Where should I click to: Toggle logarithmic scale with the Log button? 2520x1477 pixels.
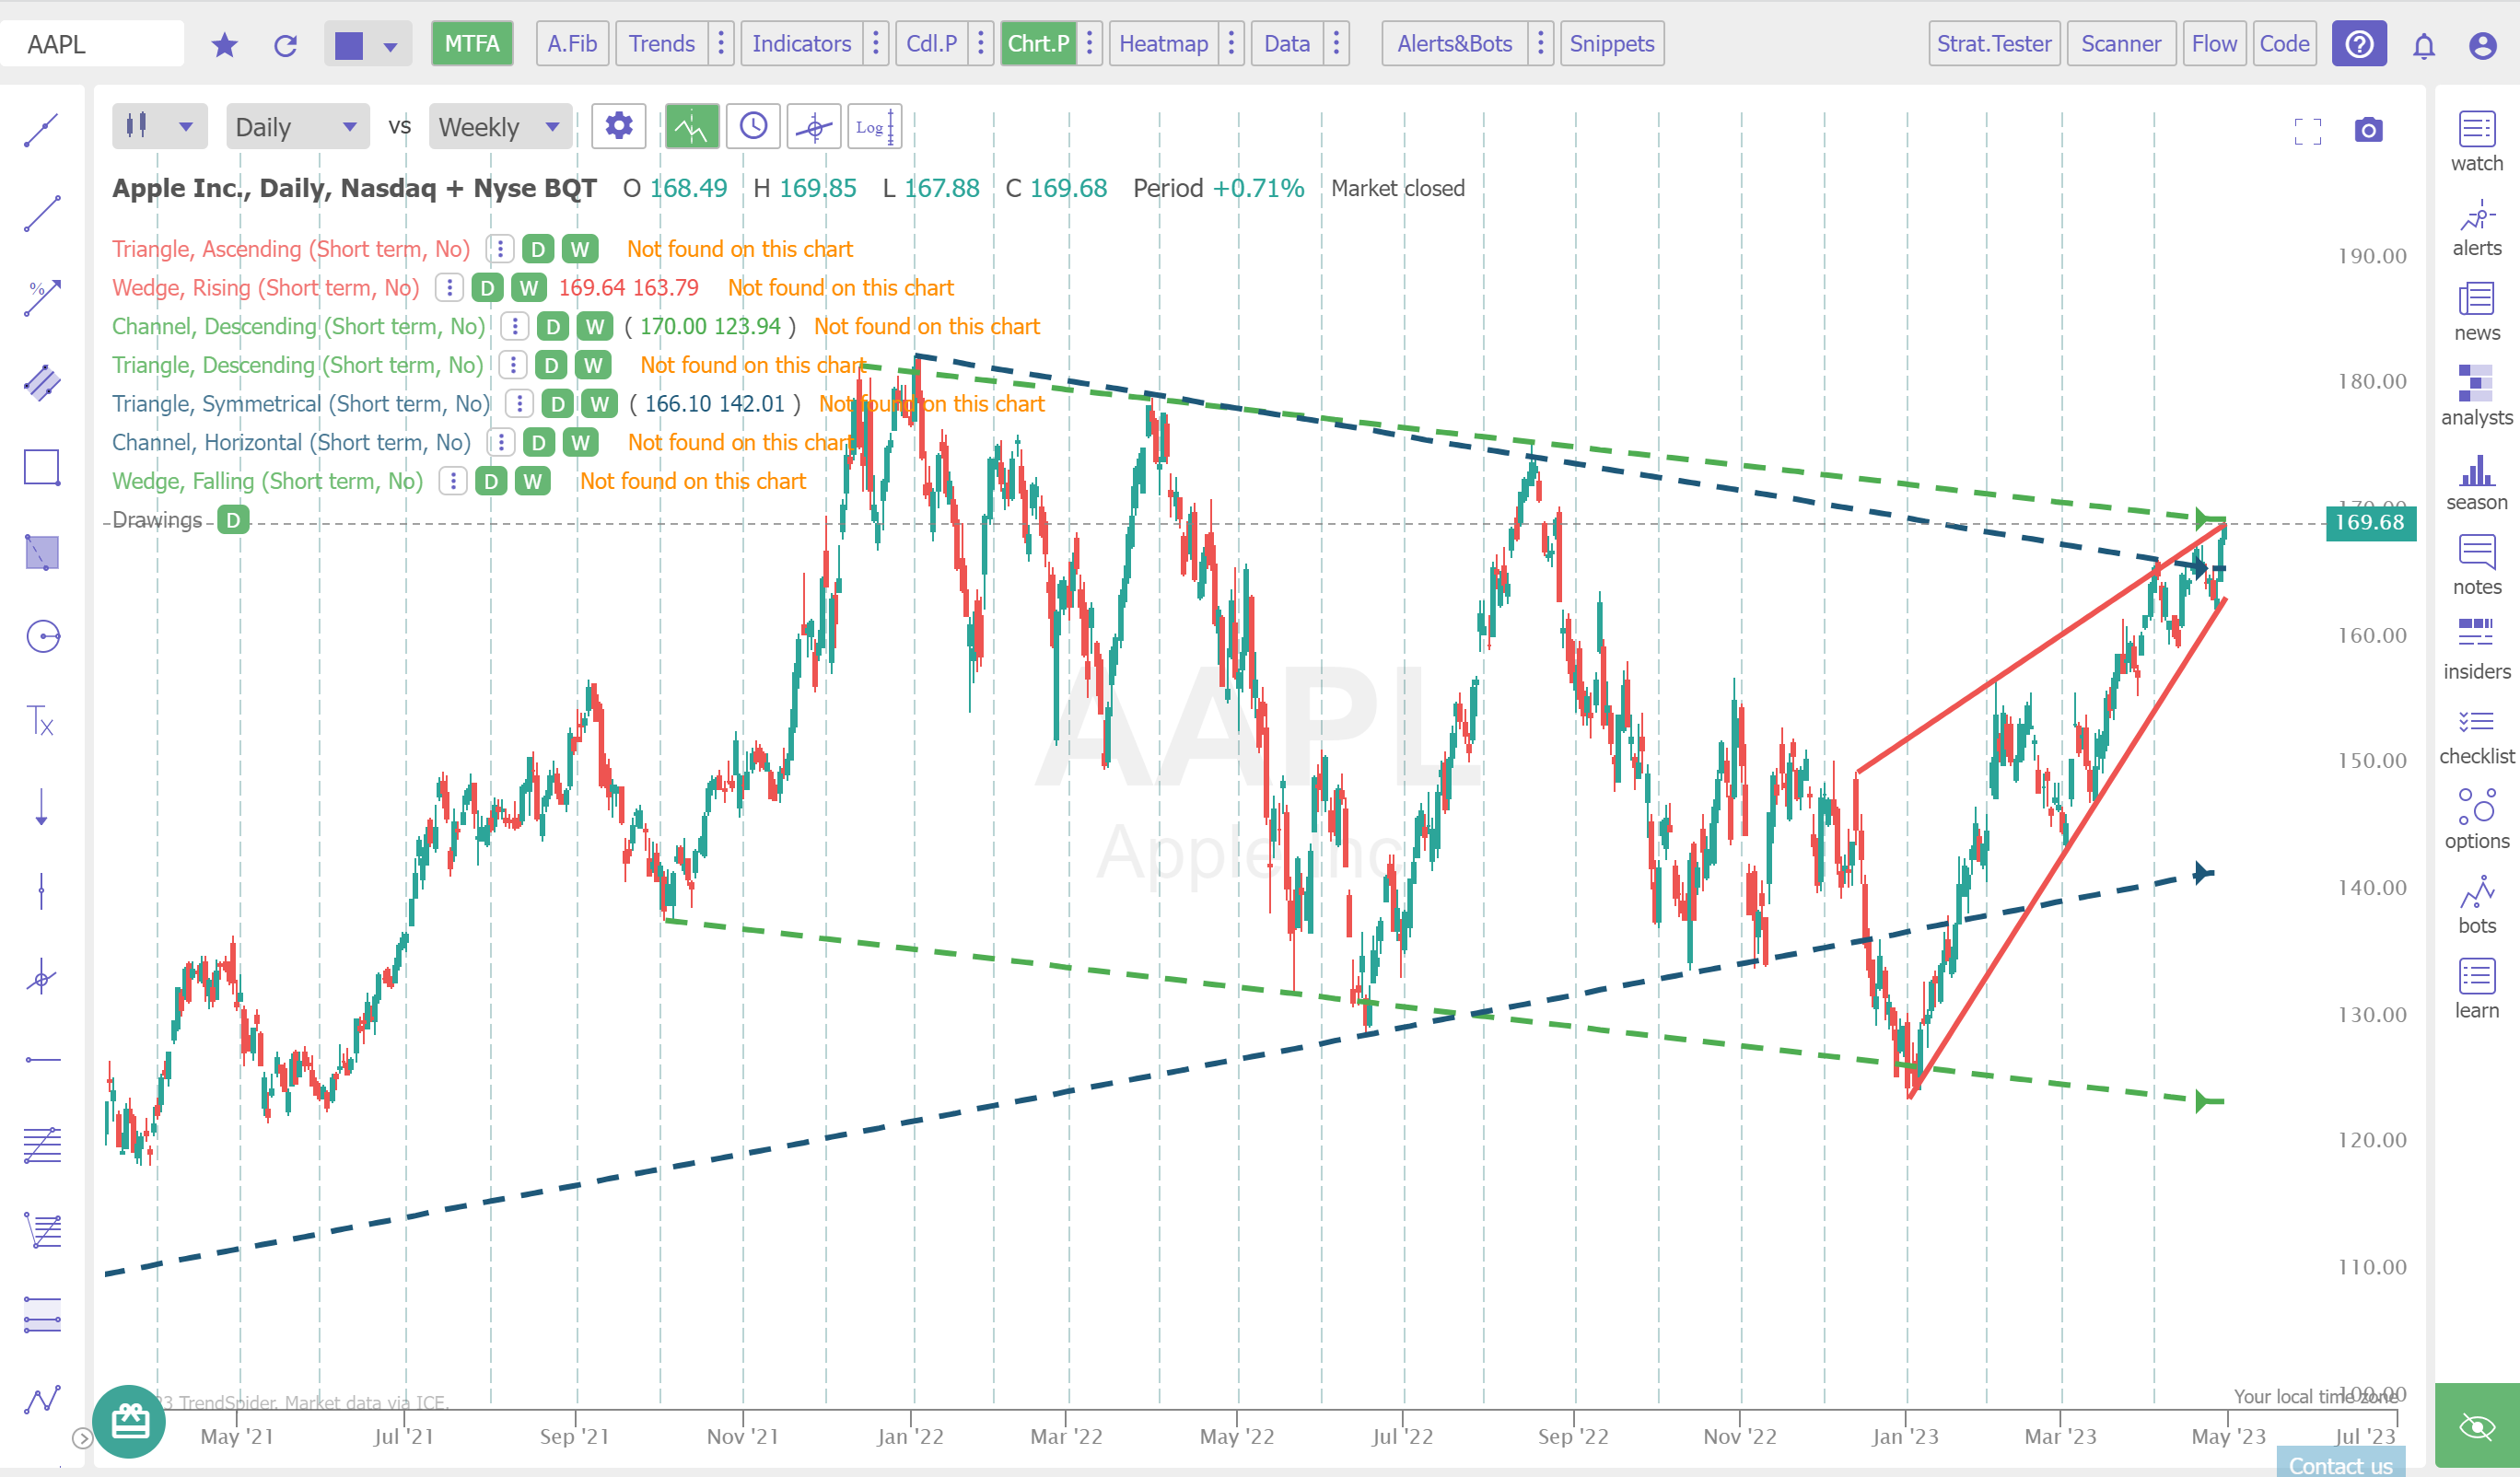click(x=872, y=126)
